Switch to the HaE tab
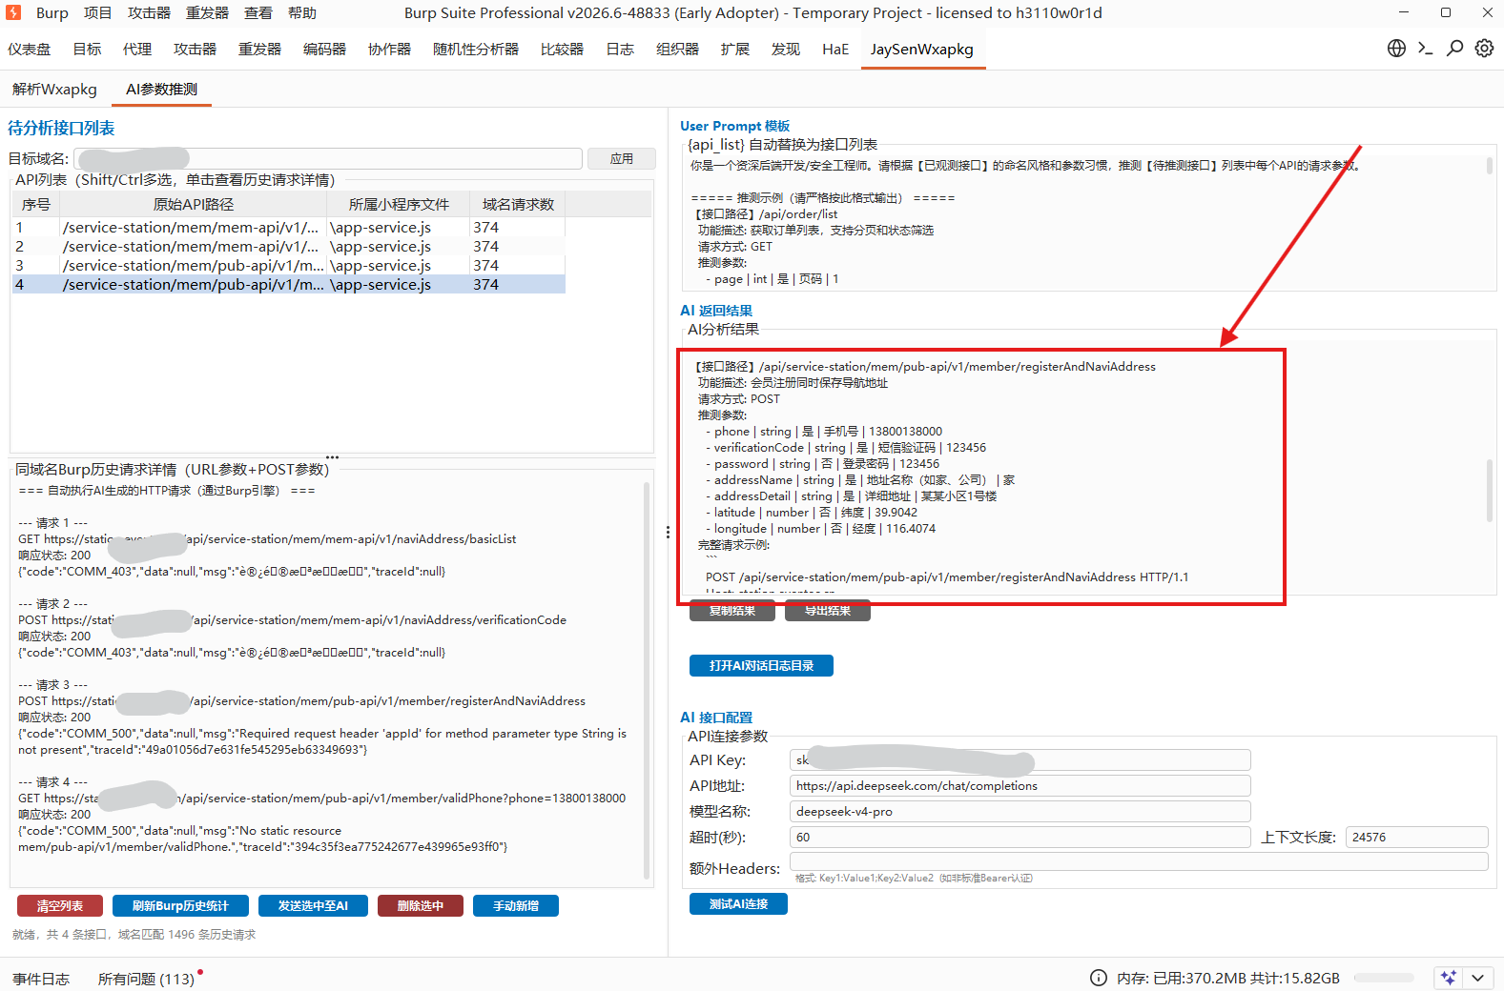Viewport: 1504px width, 991px height. tap(835, 50)
